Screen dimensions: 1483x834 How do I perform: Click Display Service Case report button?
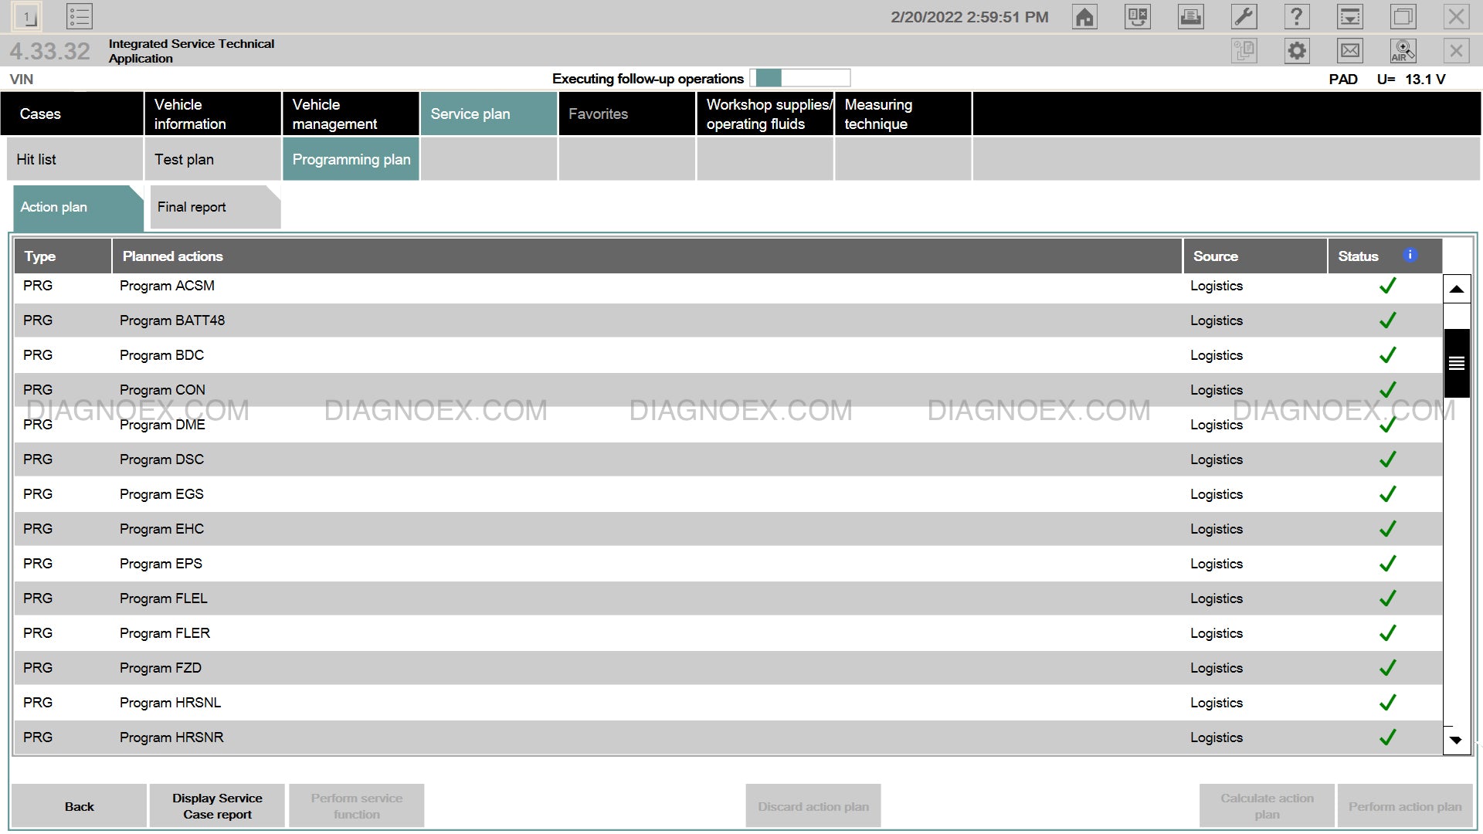click(217, 806)
